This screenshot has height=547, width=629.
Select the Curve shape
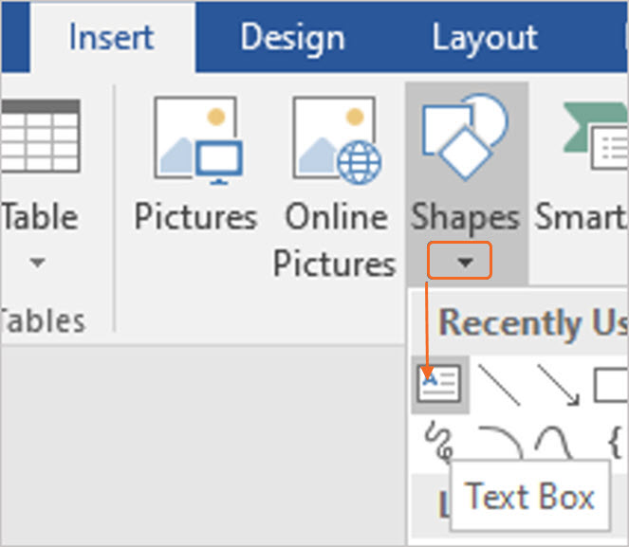pyautogui.click(x=553, y=443)
